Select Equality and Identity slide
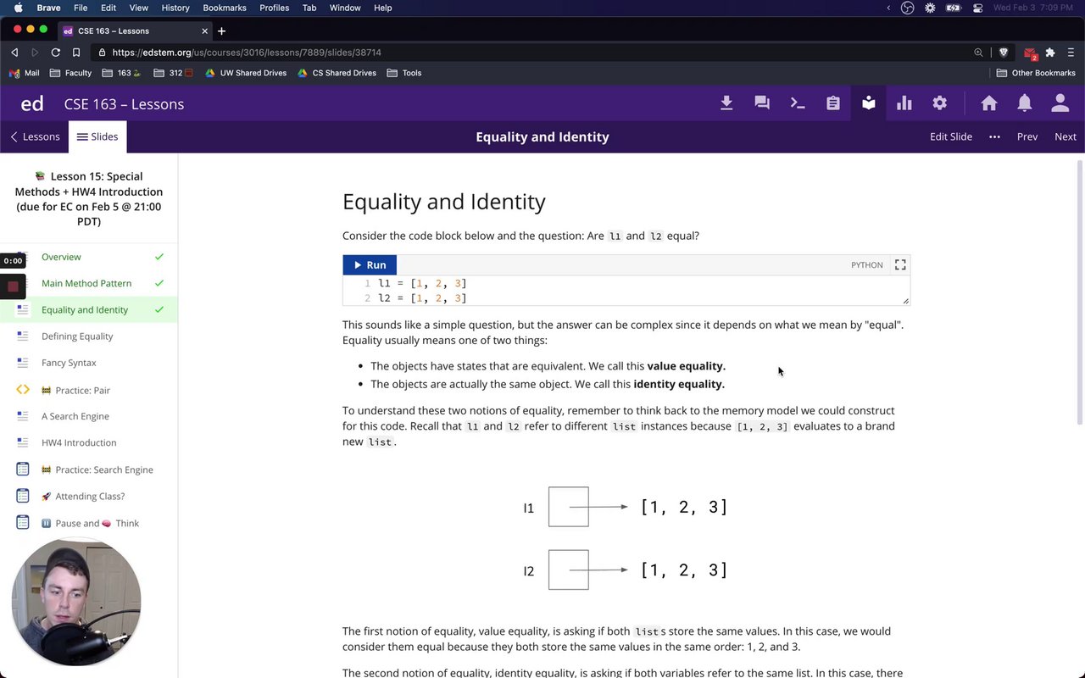The width and height of the screenshot is (1085, 678). tap(89, 309)
